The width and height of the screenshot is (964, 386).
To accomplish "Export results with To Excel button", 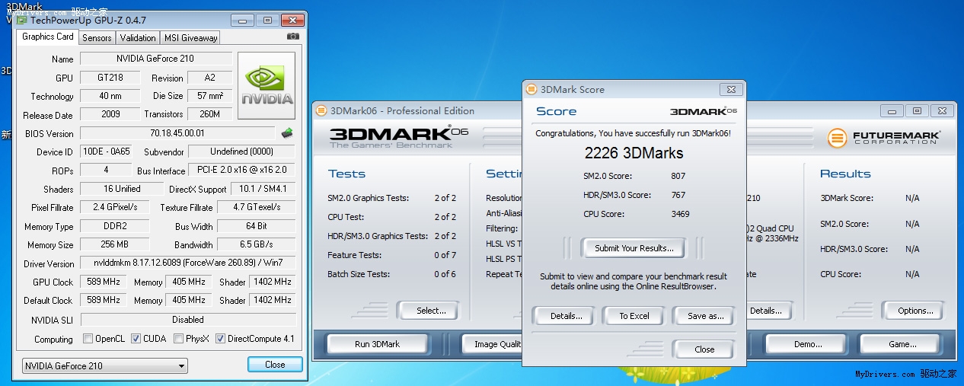I will (634, 316).
